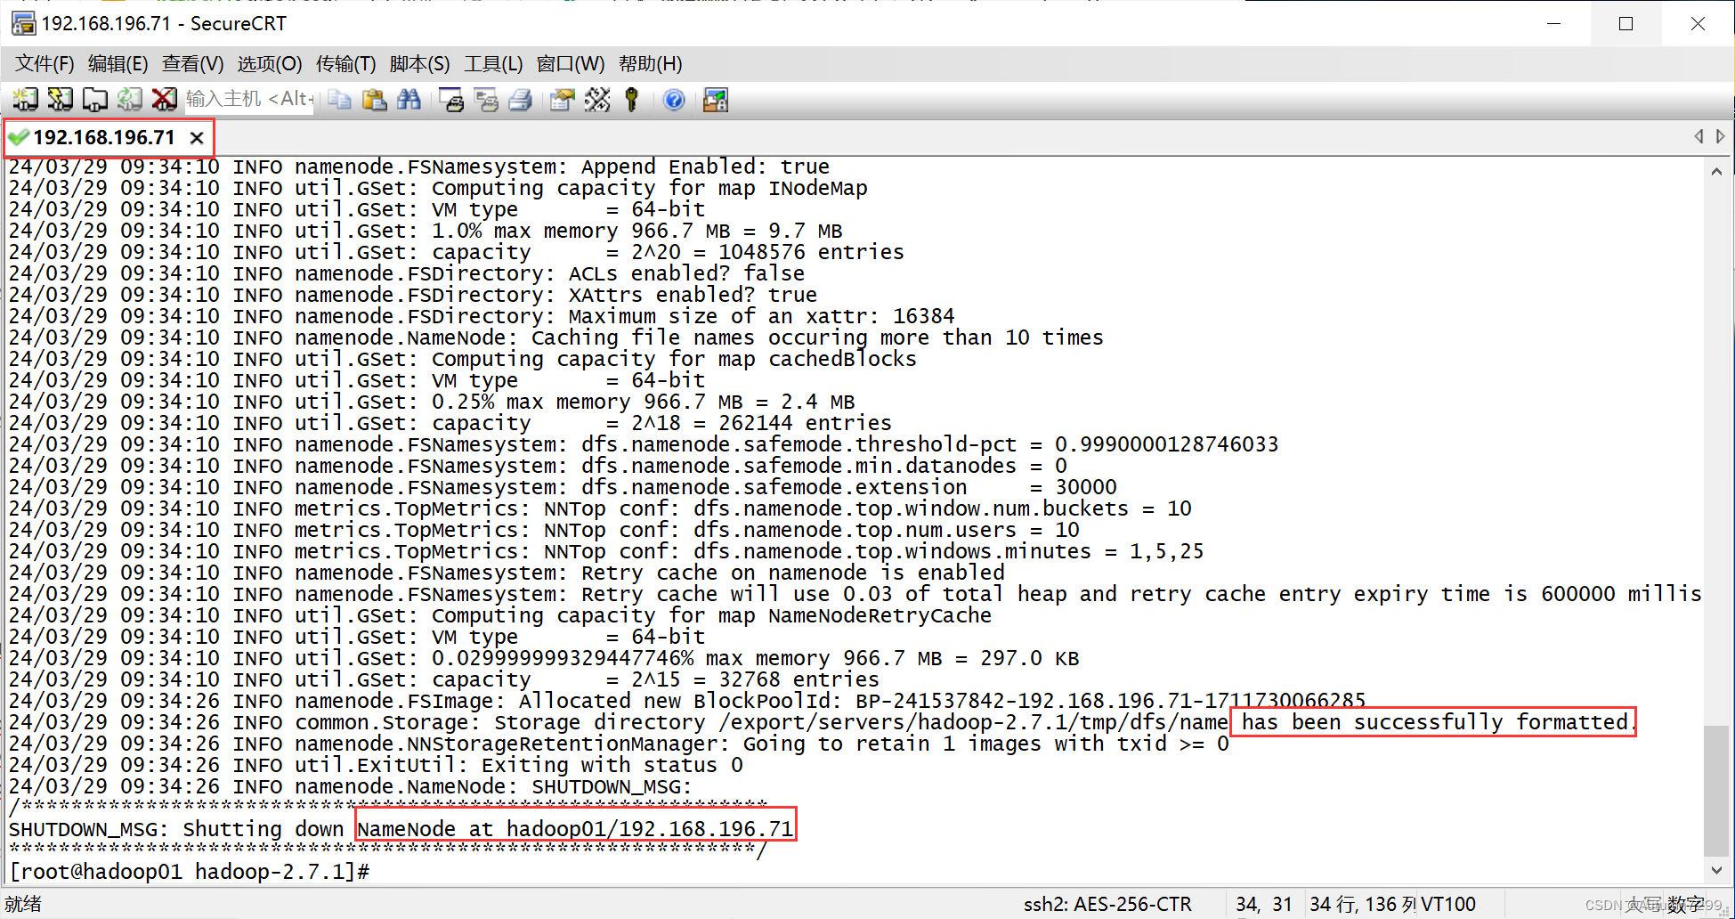Screen dimensions: 1735x919
Task: Click the Reconnect green arrows icon
Action: (x=129, y=99)
